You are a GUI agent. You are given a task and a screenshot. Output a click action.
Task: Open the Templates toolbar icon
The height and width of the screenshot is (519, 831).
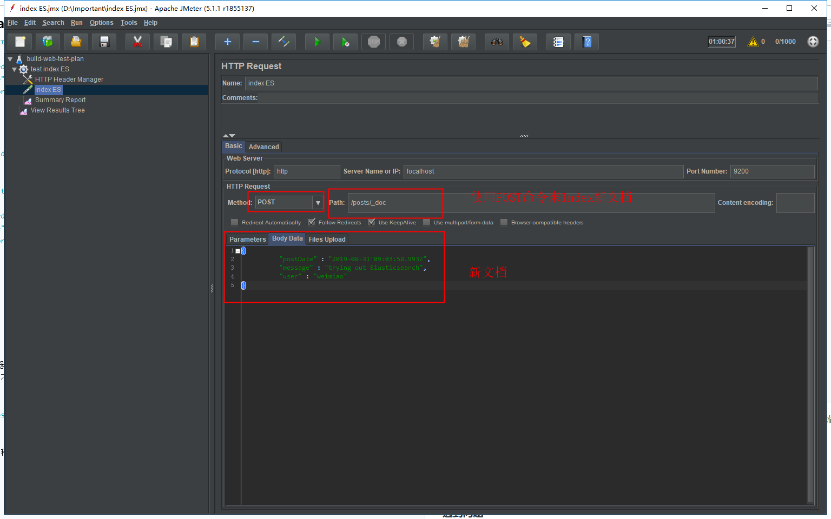coord(48,42)
